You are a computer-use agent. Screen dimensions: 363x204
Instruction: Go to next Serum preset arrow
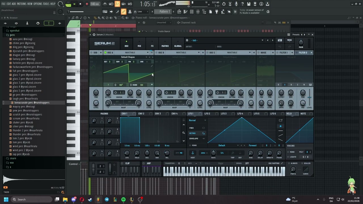click(x=273, y=40)
